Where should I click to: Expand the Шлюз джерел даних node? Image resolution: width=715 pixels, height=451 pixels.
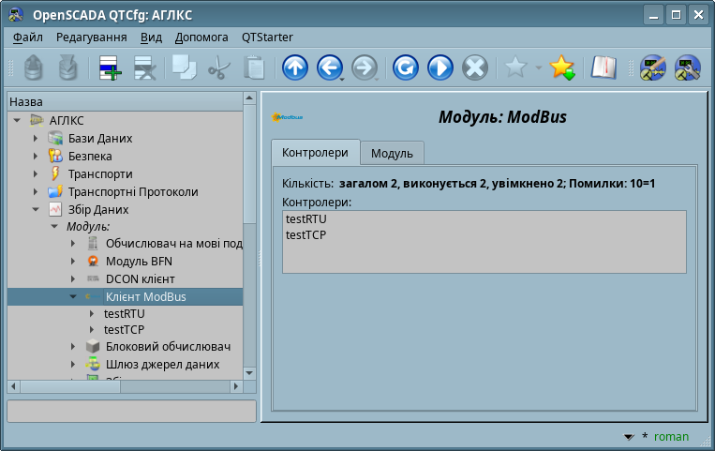pyautogui.click(x=73, y=364)
